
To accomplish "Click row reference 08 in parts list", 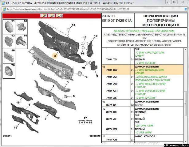I will point(104,67).
